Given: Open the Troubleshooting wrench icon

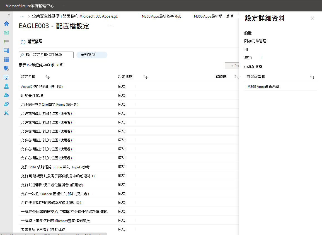Looking at the screenshot, I should 6,113.
